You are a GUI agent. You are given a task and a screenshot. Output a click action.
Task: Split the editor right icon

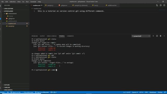164,5
